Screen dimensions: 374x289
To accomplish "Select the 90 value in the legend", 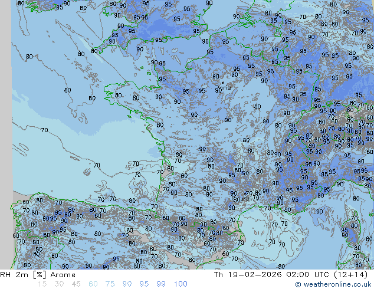I will click(127, 284).
